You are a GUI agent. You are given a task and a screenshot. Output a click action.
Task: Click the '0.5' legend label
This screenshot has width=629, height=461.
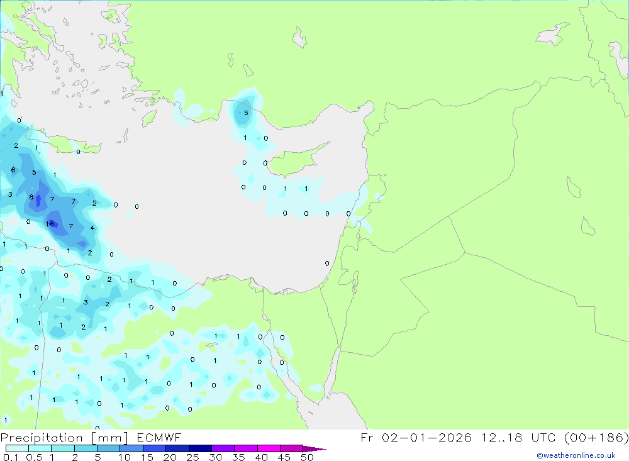34,457
